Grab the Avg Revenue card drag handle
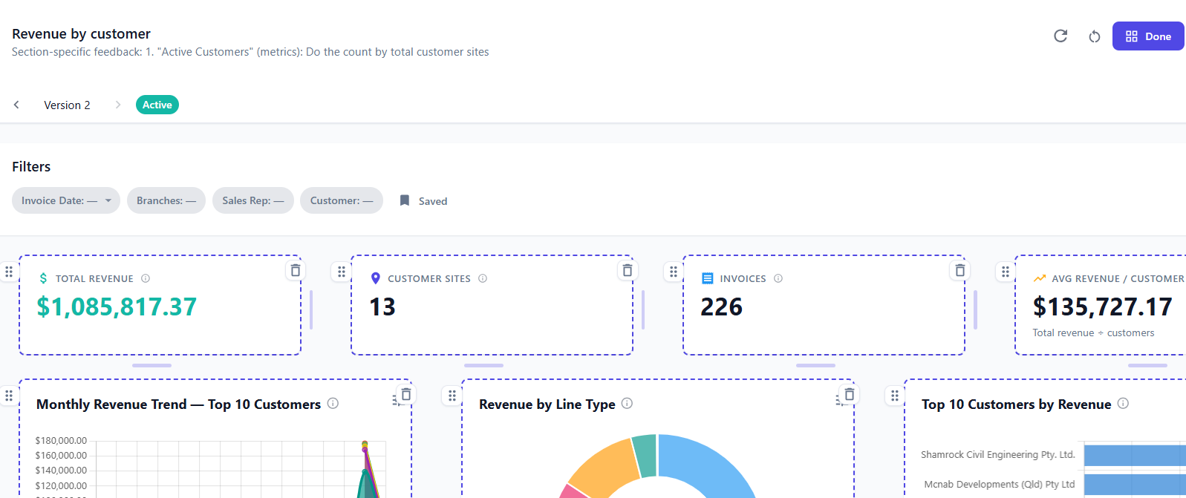The image size is (1186, 498). pyautogui.click(x=1006, y=272)
